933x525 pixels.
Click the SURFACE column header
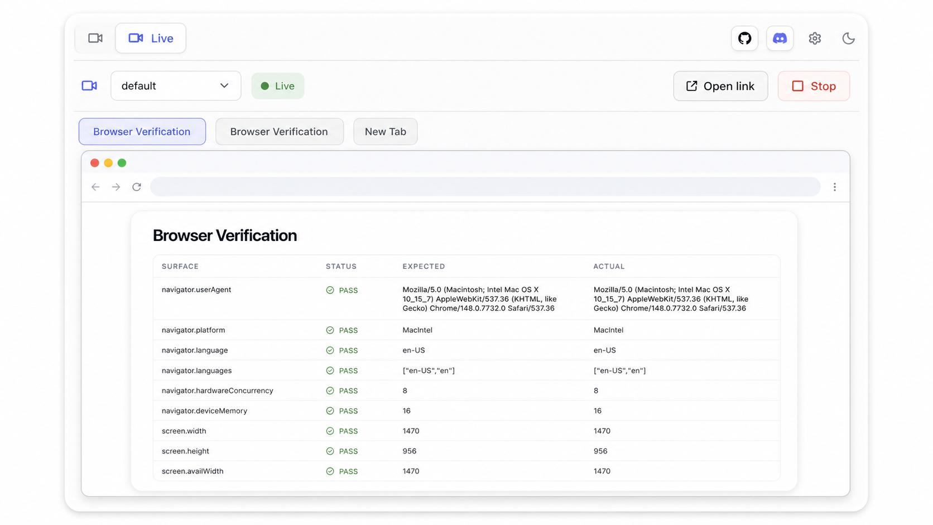pyautogui.click(x=180, y=267)
